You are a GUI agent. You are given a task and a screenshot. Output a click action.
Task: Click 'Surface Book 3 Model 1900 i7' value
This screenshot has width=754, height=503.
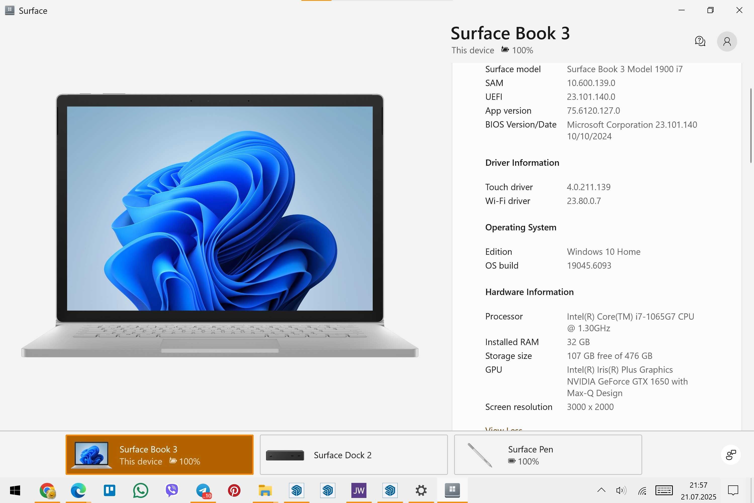[625, 69]
